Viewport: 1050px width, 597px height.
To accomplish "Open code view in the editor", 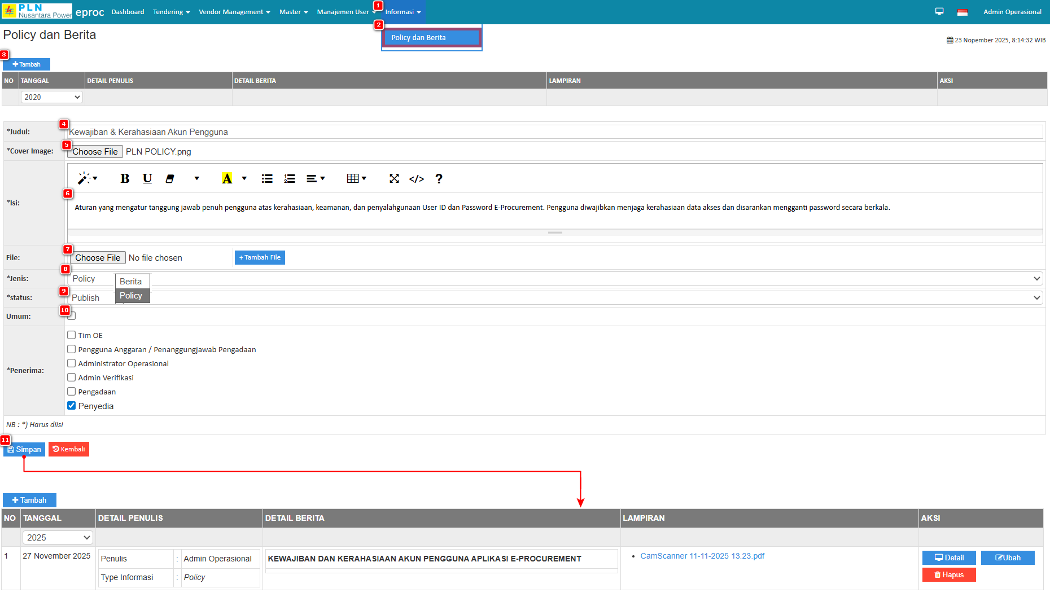I will click(417, 179).
